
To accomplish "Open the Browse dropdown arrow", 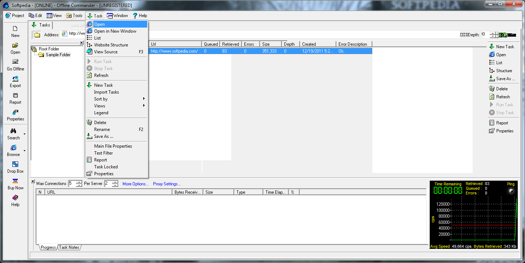I will coord(24,151).
